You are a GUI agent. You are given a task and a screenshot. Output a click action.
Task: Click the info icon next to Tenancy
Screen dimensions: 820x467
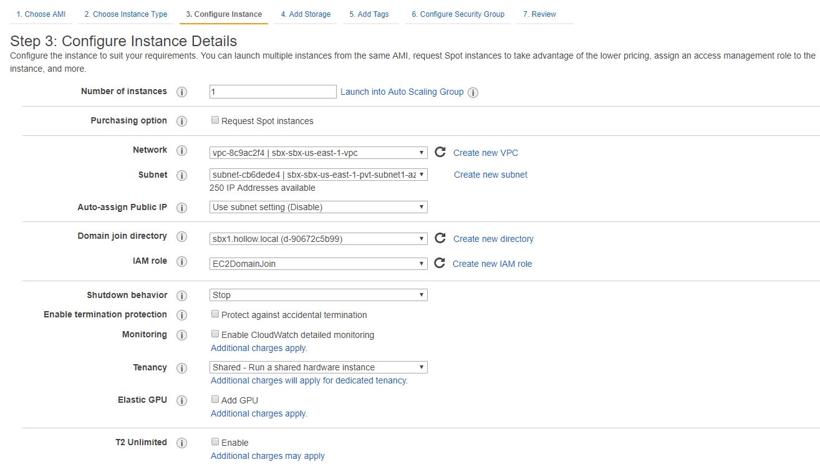[182, 368]
